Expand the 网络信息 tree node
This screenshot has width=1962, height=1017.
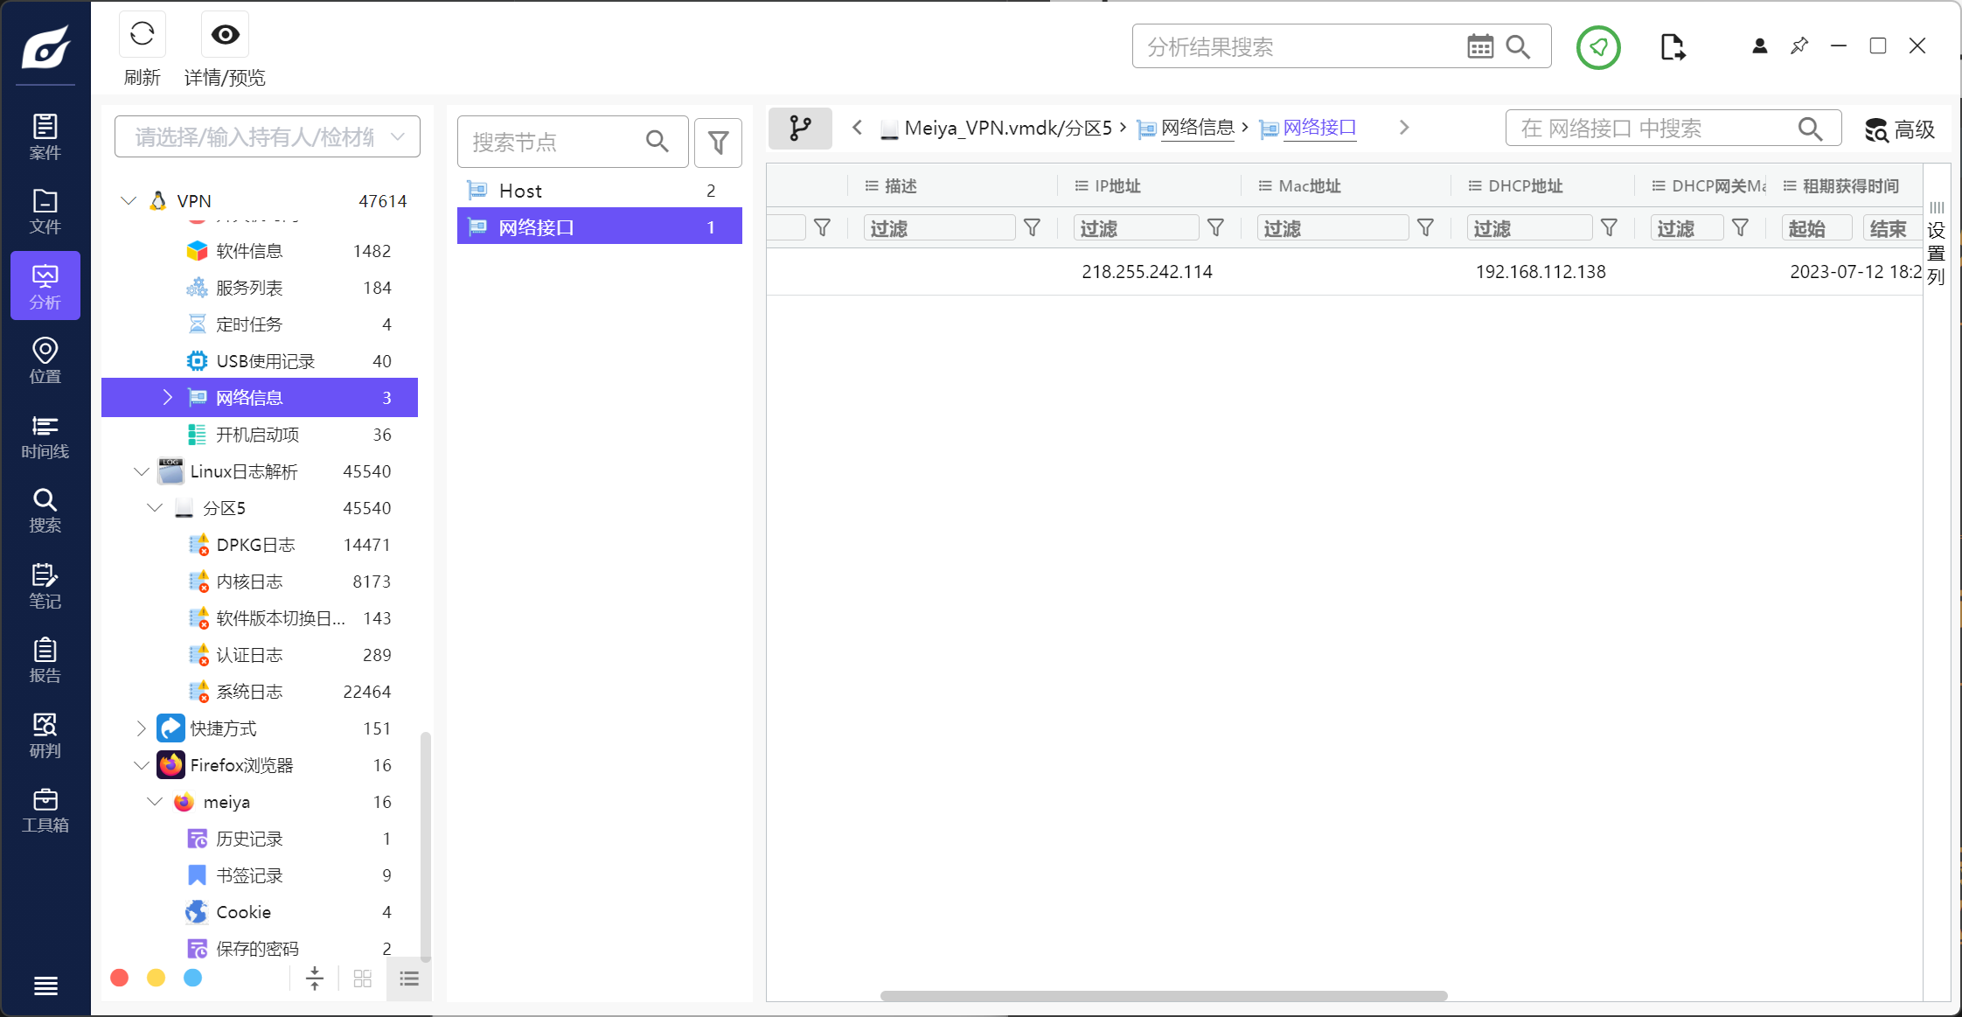coord(168,398)
